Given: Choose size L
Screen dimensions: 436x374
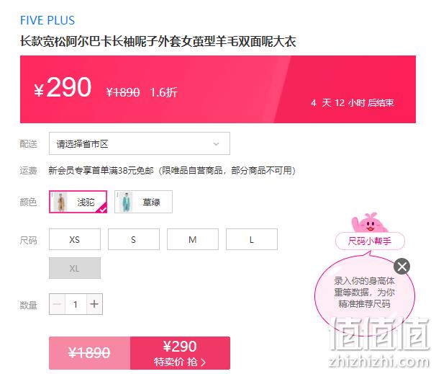Looking at the screenshot, I should (x=252, y=239).
